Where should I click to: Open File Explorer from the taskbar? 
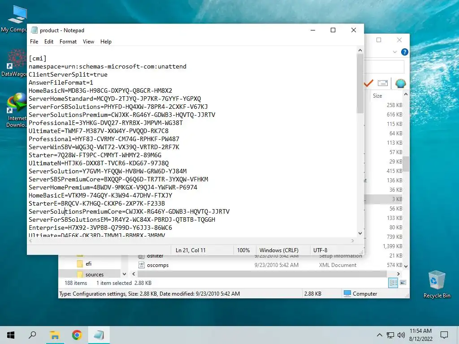point(54,335)
